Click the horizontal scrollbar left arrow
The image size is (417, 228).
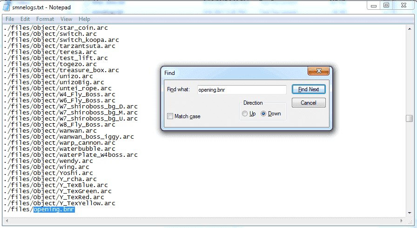point(7,221)
